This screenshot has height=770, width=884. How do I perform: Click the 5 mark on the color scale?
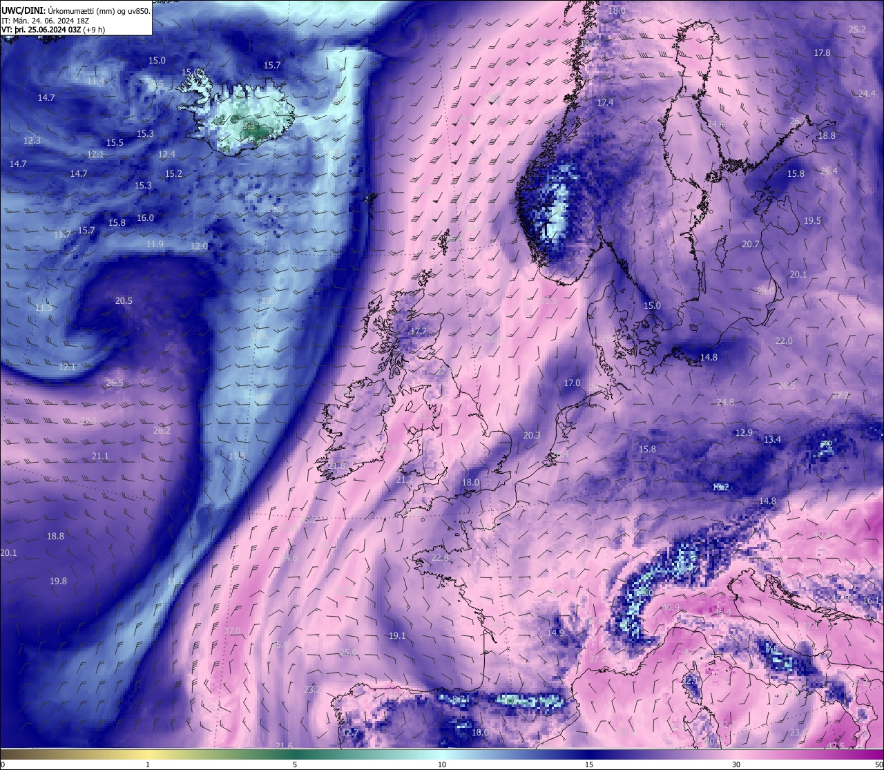295,764
